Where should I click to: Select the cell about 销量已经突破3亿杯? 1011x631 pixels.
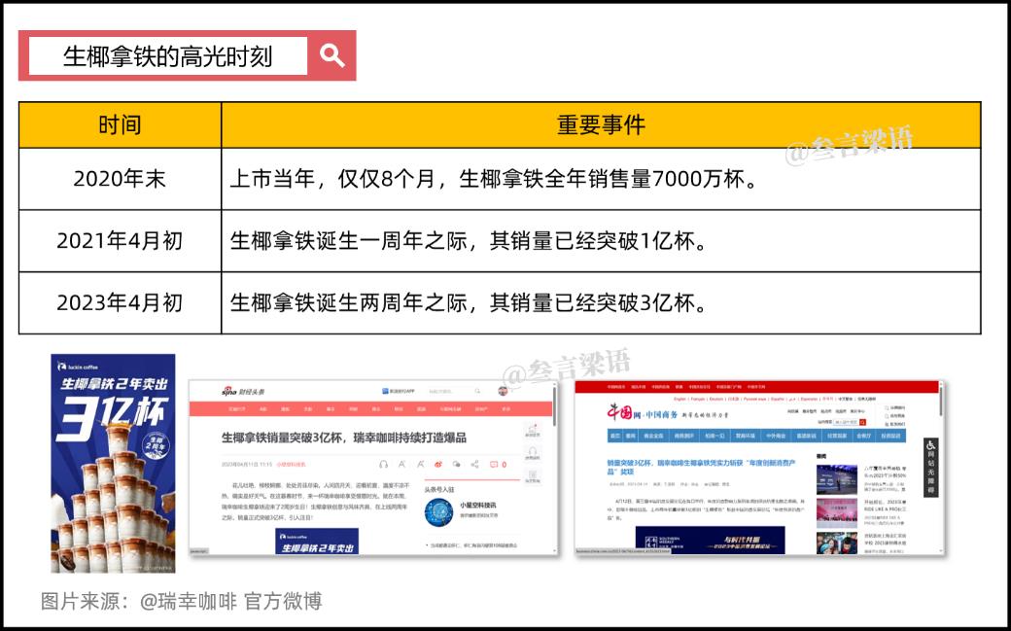click(x=601, y=302)
